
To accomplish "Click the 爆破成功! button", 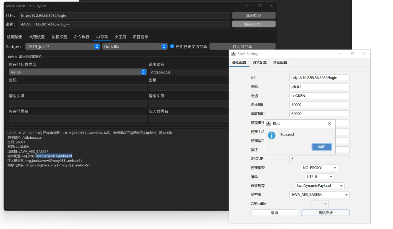I will coord(254,24).
